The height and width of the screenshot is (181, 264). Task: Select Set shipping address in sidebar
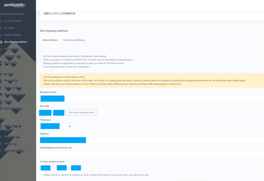pyautogui.click(x=16, y=42)
